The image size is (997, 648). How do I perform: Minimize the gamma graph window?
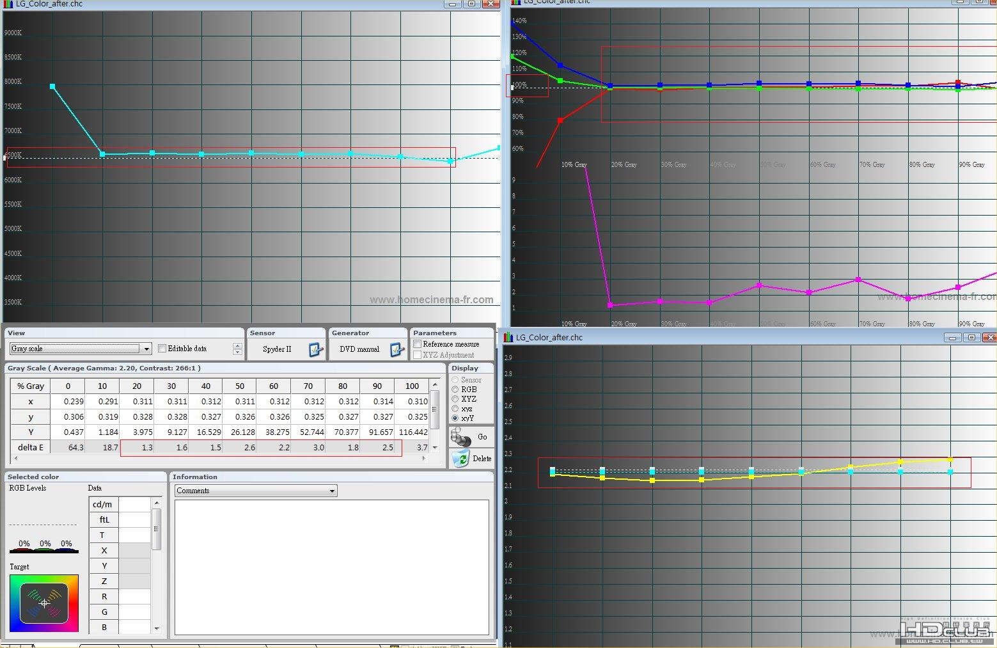(x=953, y=337)
